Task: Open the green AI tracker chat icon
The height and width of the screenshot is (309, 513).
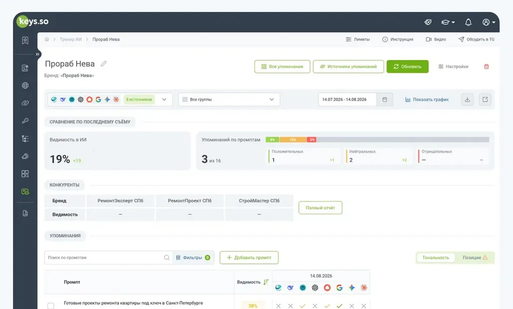Action: [x=25, y=191]
